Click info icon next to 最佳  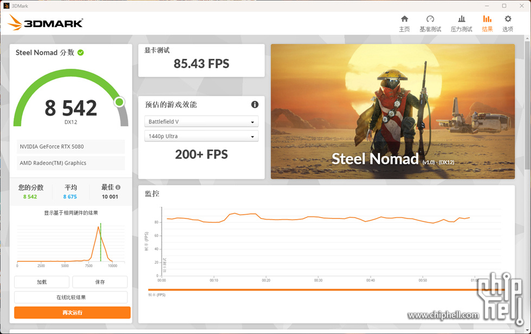coord(118,187)
